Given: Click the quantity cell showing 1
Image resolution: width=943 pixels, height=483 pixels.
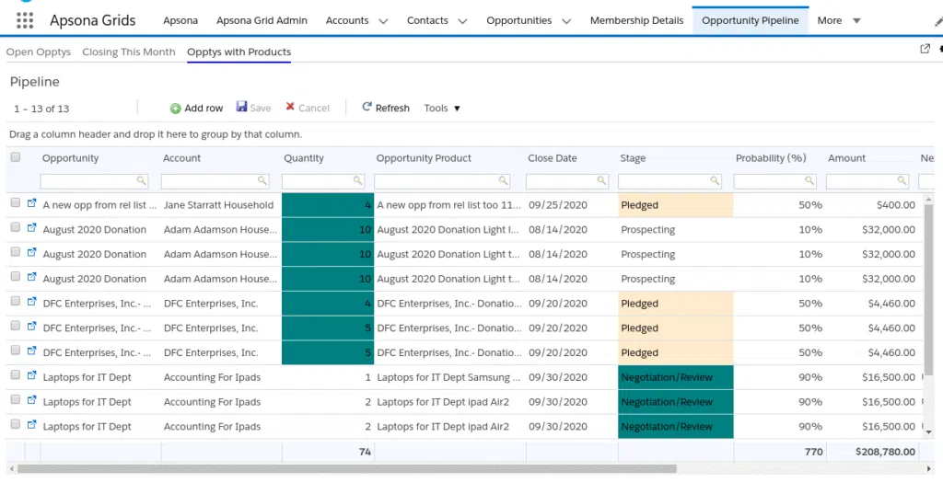Looking at the screenshot, I should click(327, 377).
